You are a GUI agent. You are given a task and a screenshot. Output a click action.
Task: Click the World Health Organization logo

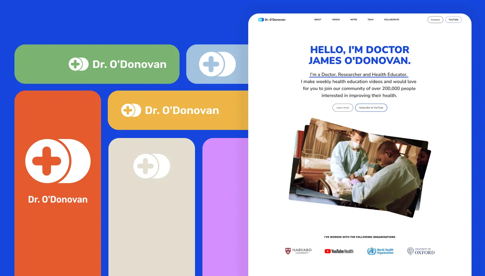(x=380, y=251)
